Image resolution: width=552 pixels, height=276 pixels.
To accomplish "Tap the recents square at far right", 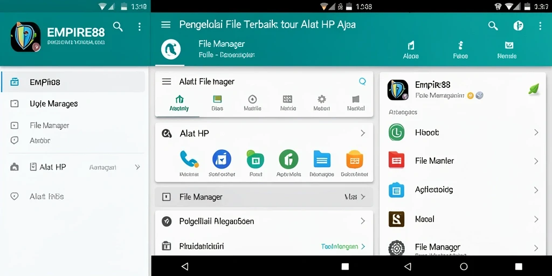I will coord(519,266).
